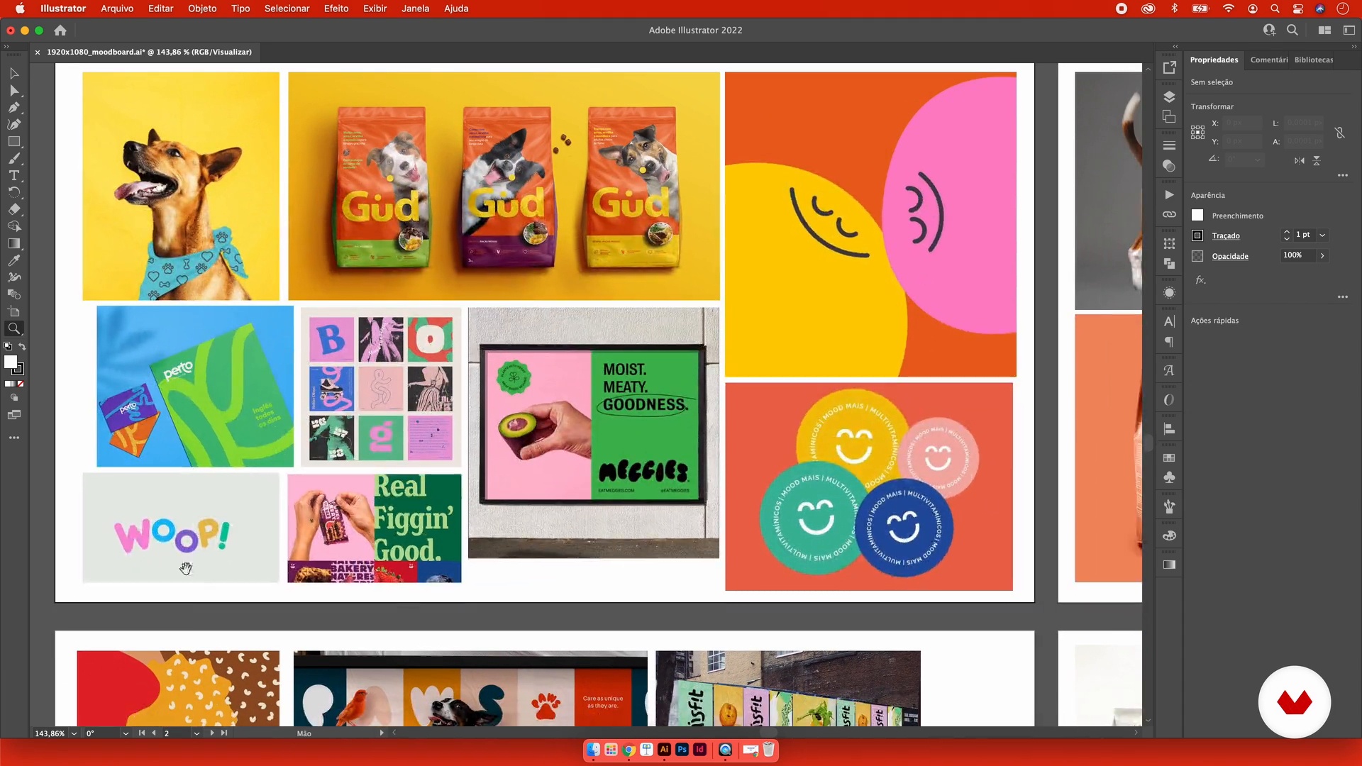Expand the Opacidade slider arrow
The height and width of the screenshot is (766, 1362).
click(x=1322, y=255)
